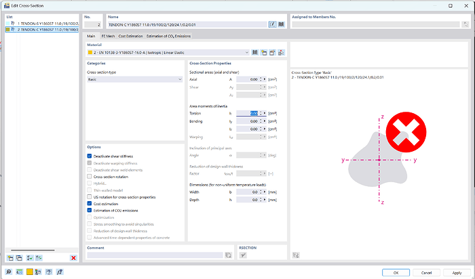475x279 pixels.
Task: Click the arrow menu beside Bending Iy value
Action: click(265, 121)
